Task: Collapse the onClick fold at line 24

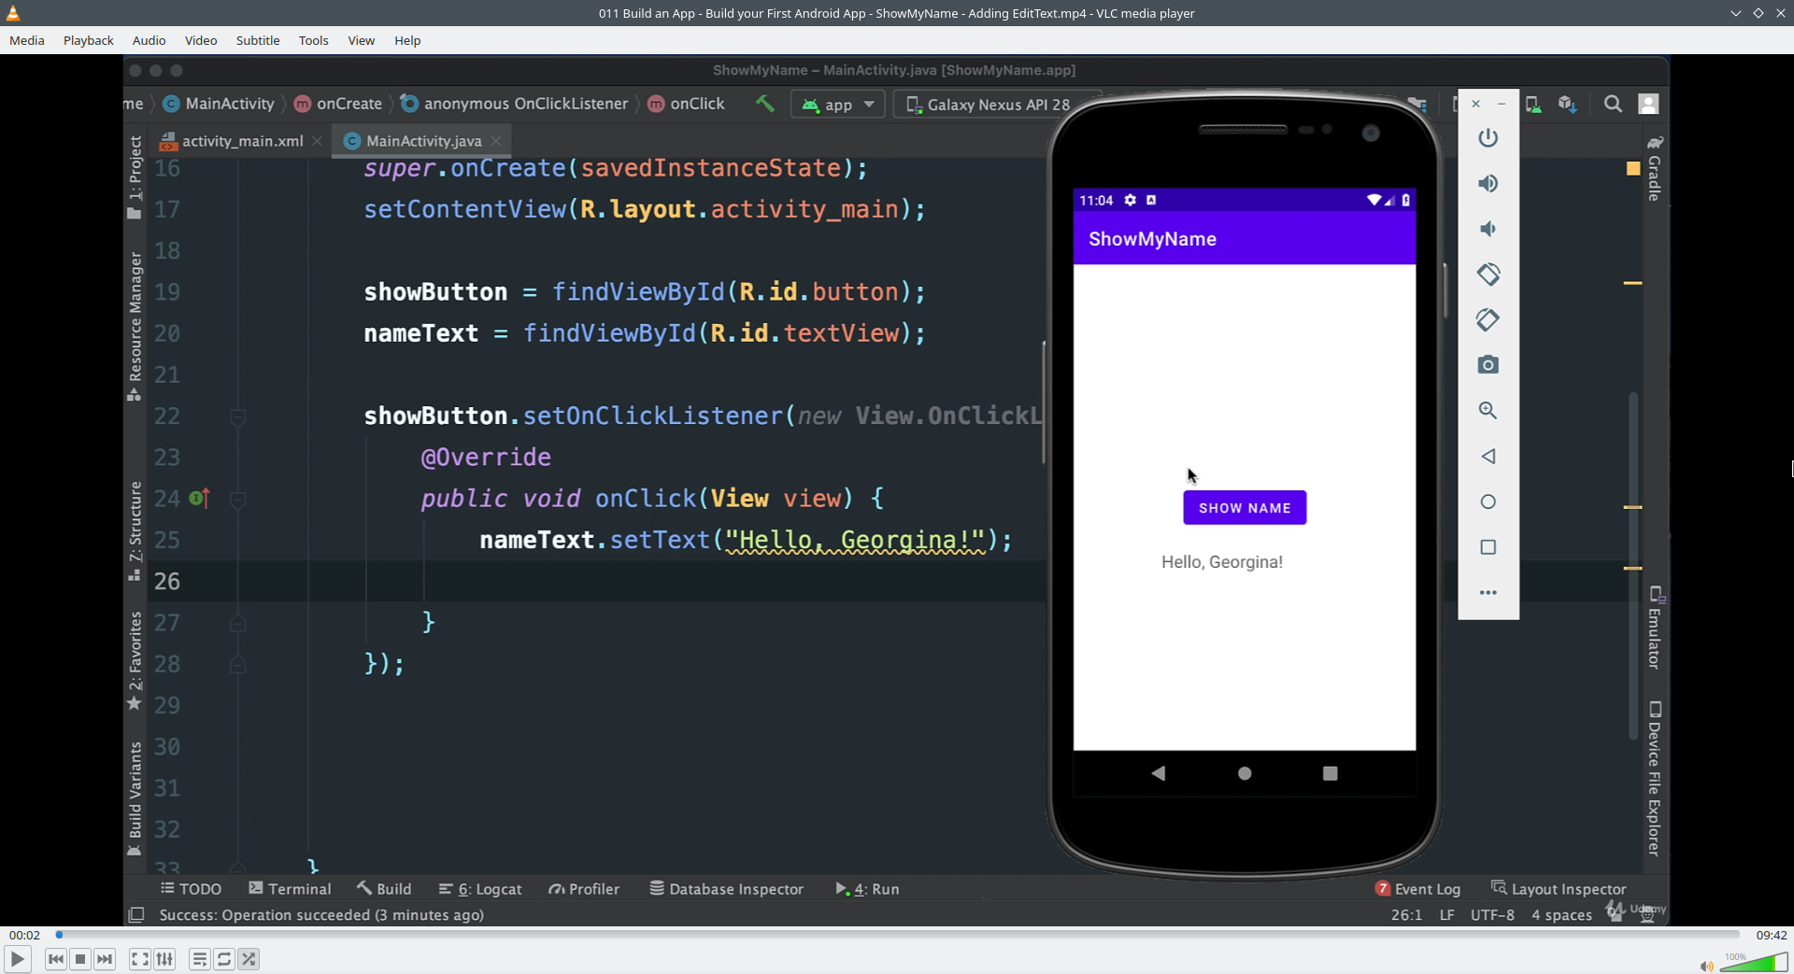Action: coord(238,500)
